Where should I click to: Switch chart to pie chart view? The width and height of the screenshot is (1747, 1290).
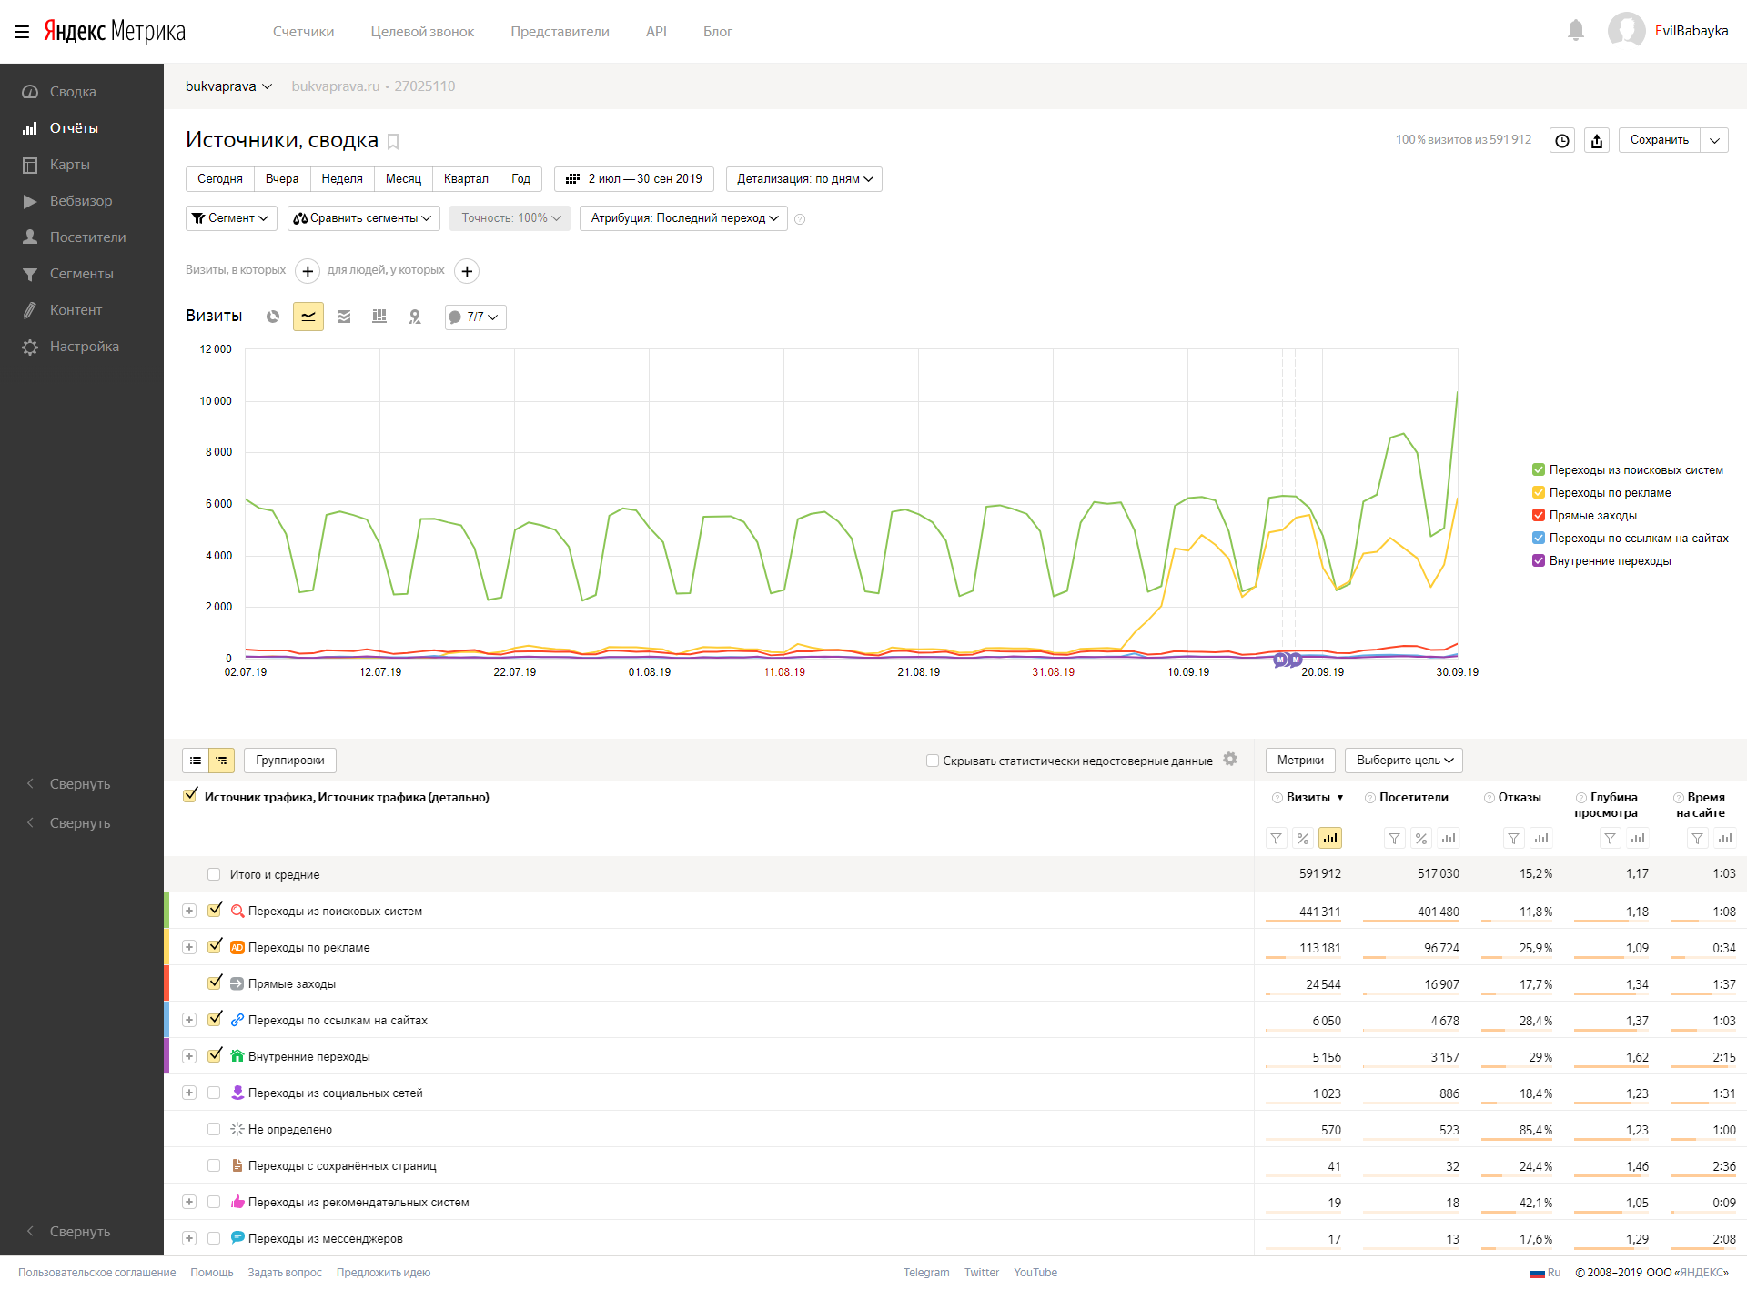tap(273, 317)
